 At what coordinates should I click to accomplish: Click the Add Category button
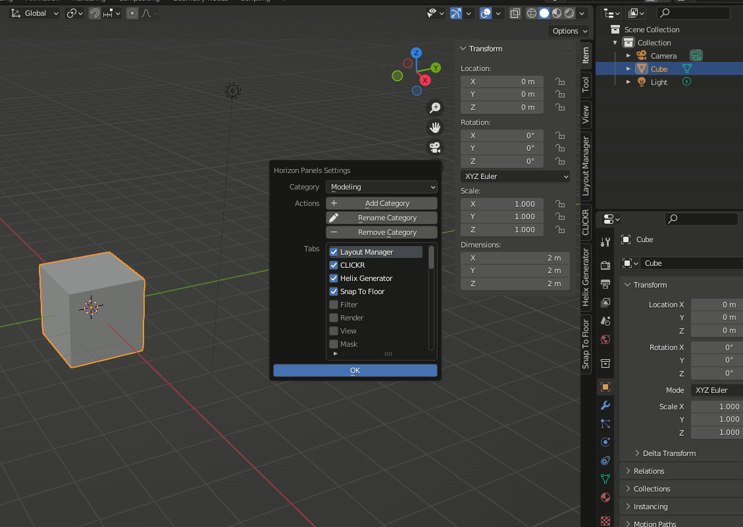pyautogui.click(x=382, y=203)
